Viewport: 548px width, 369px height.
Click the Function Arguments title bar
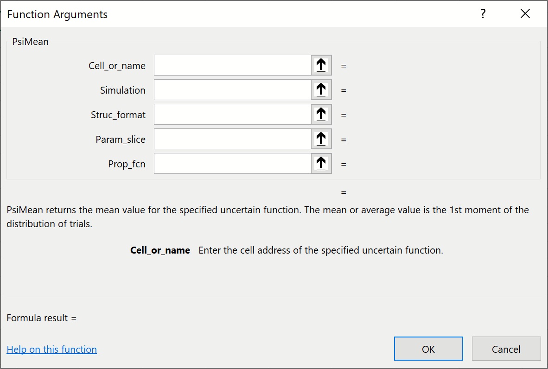[232, 14]
